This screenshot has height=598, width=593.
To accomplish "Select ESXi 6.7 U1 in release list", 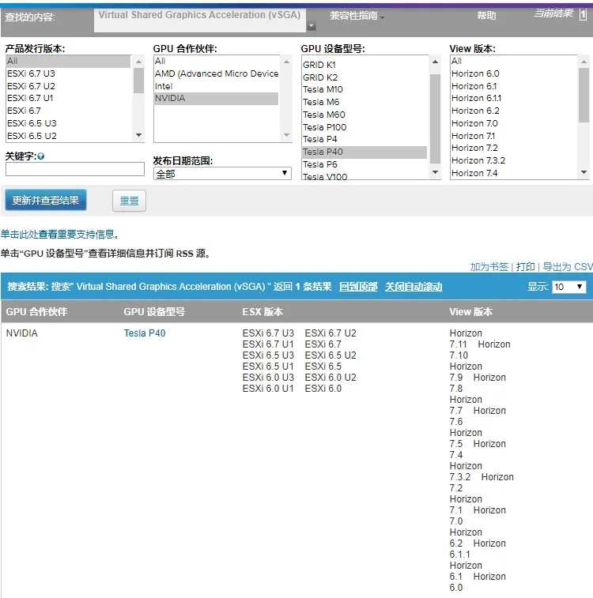I will (x=68, y=99).
